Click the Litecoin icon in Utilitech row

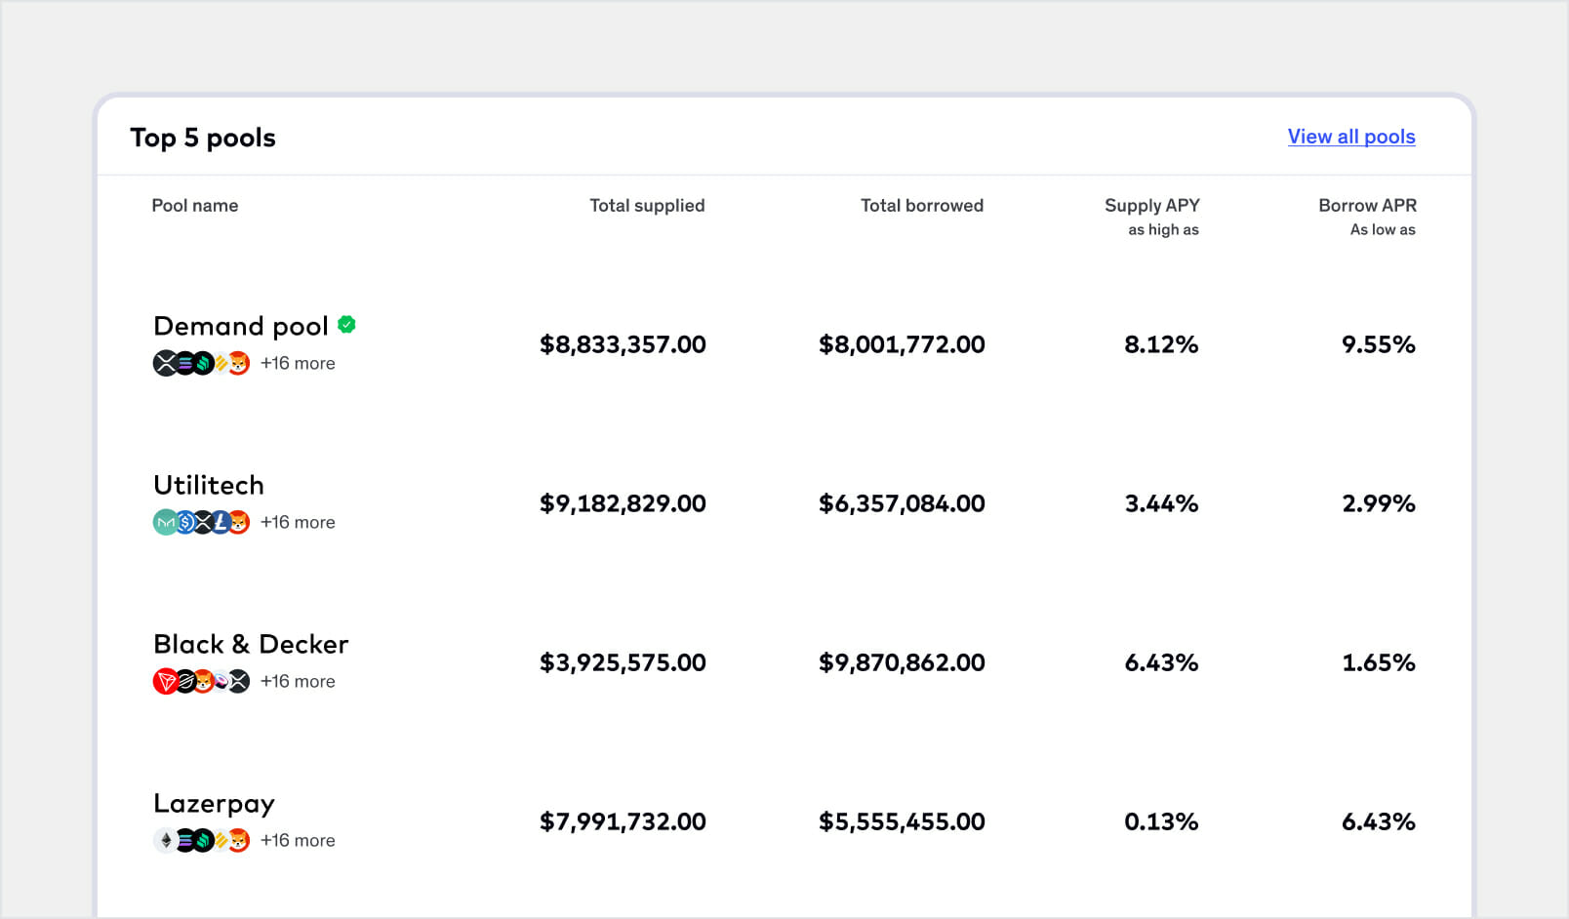pyautogui.click(x=221, y=523)
